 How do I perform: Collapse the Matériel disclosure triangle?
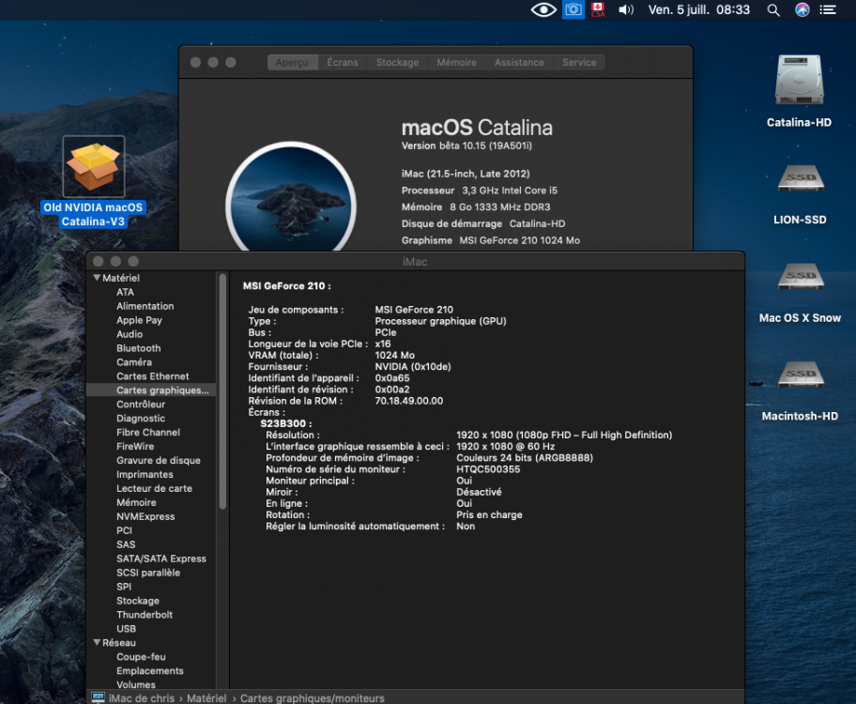(97, 278)
